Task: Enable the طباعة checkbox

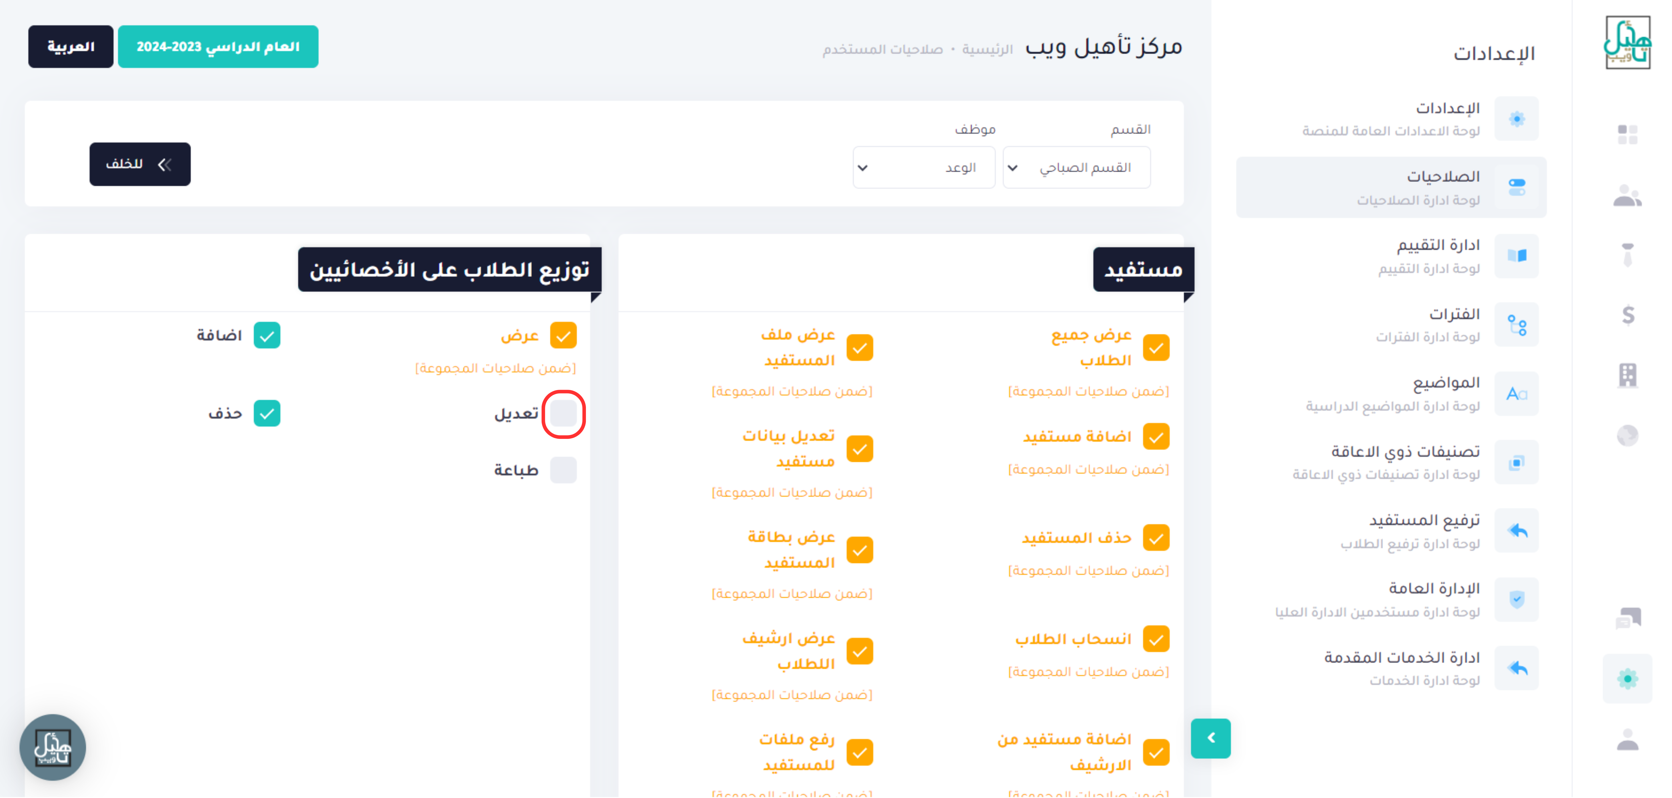Action: click(563, 470)
